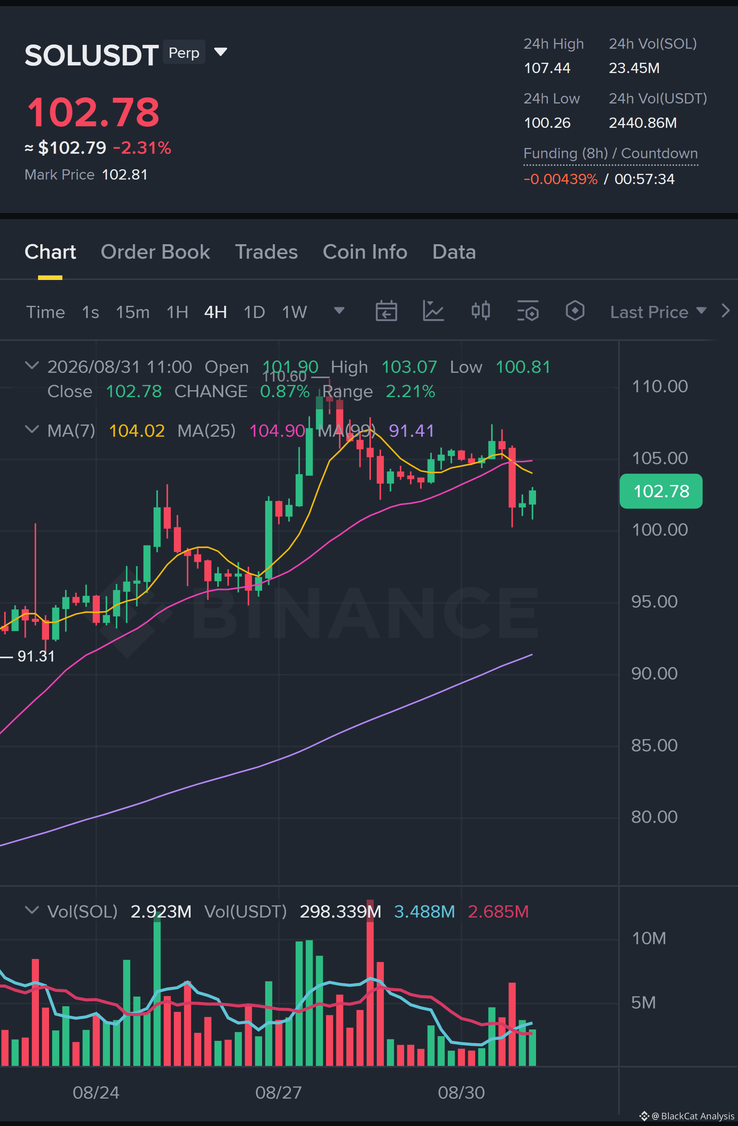Switch chart style with candlestick icon
Image resolution: width=738 pixels, height=1126 pixels.
pyautogui.click(x=480, y=311)
